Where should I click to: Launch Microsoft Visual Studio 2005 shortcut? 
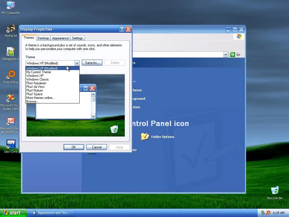[x=10, y=102]
